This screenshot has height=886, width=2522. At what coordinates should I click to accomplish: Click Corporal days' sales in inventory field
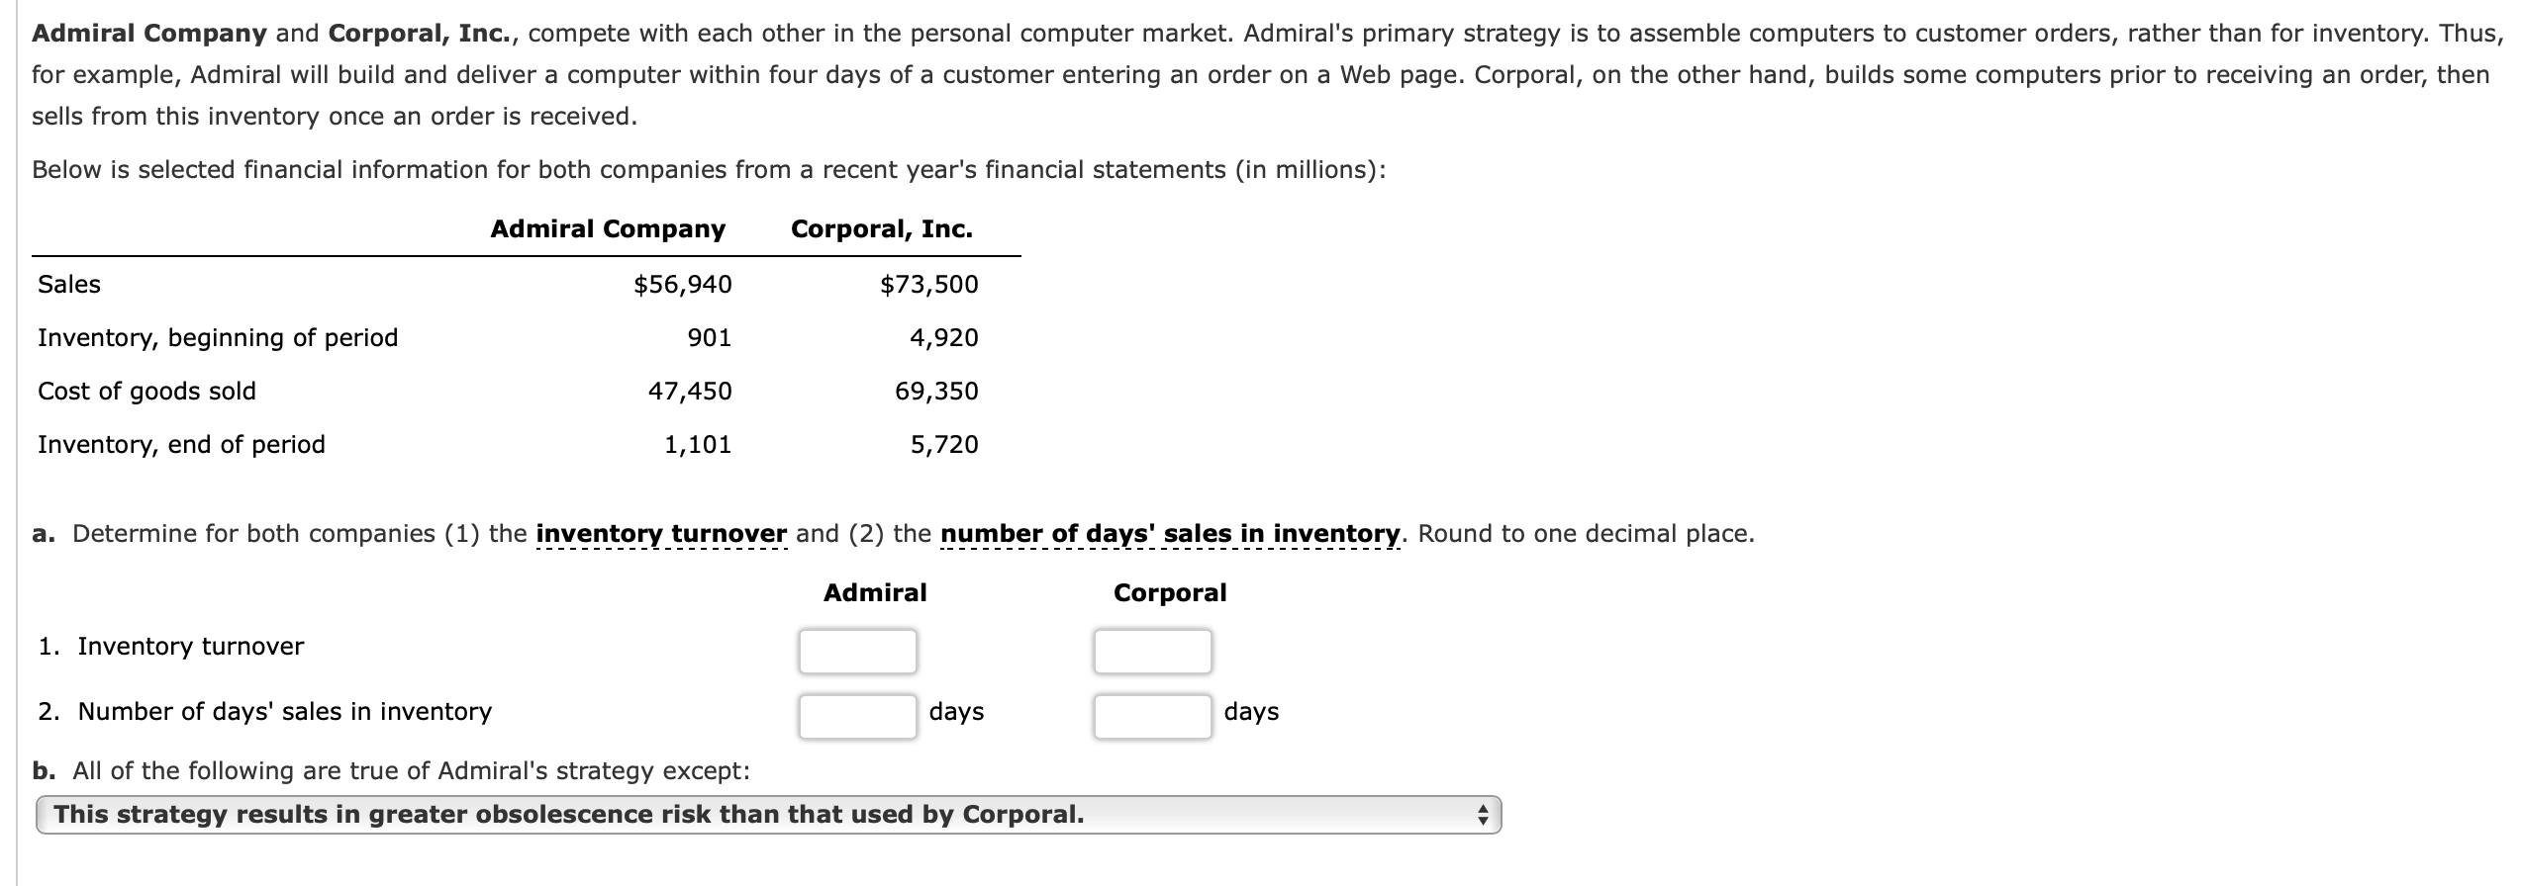coord(1152,716)
